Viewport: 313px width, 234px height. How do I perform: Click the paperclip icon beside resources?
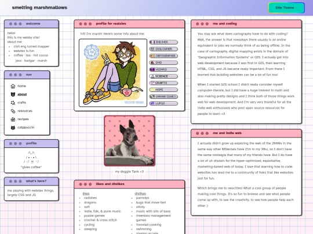13,111
